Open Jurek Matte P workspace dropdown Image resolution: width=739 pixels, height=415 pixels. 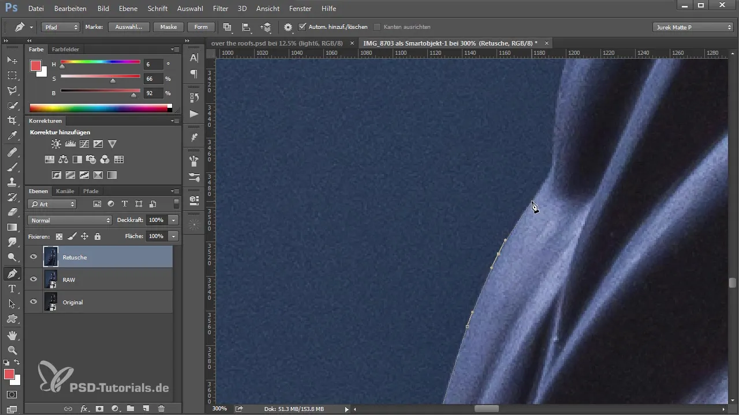[693, 27]
